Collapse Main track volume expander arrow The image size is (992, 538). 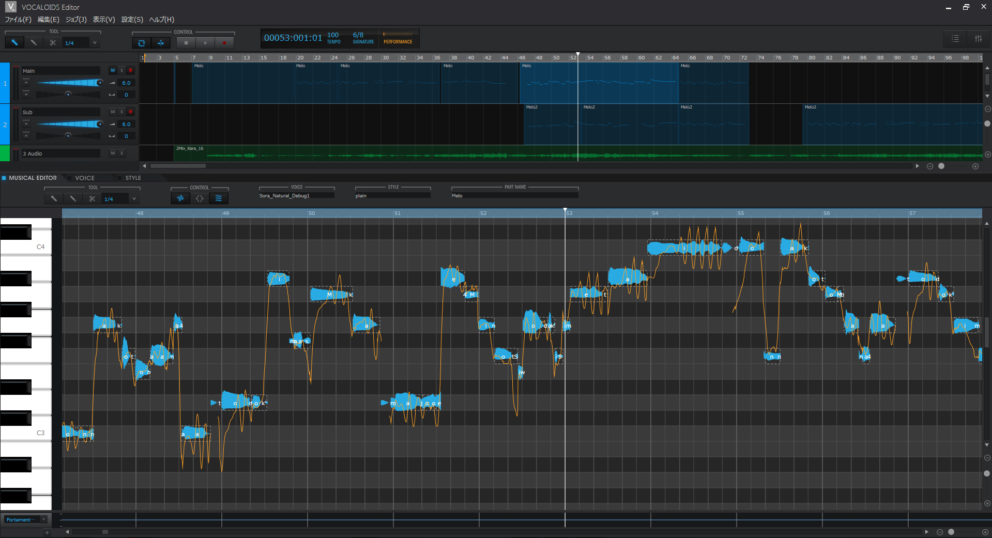[x=26, y=83]
